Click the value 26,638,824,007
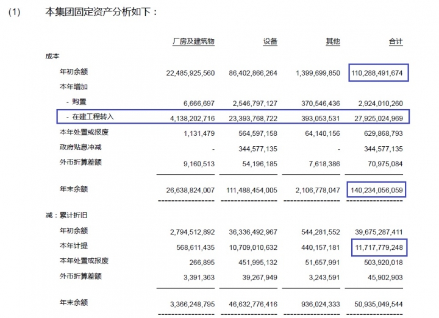Image resolution: width=439 pixels, height=318 pixels. [190, 191]
